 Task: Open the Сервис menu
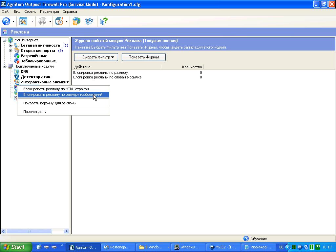(30, 11)
